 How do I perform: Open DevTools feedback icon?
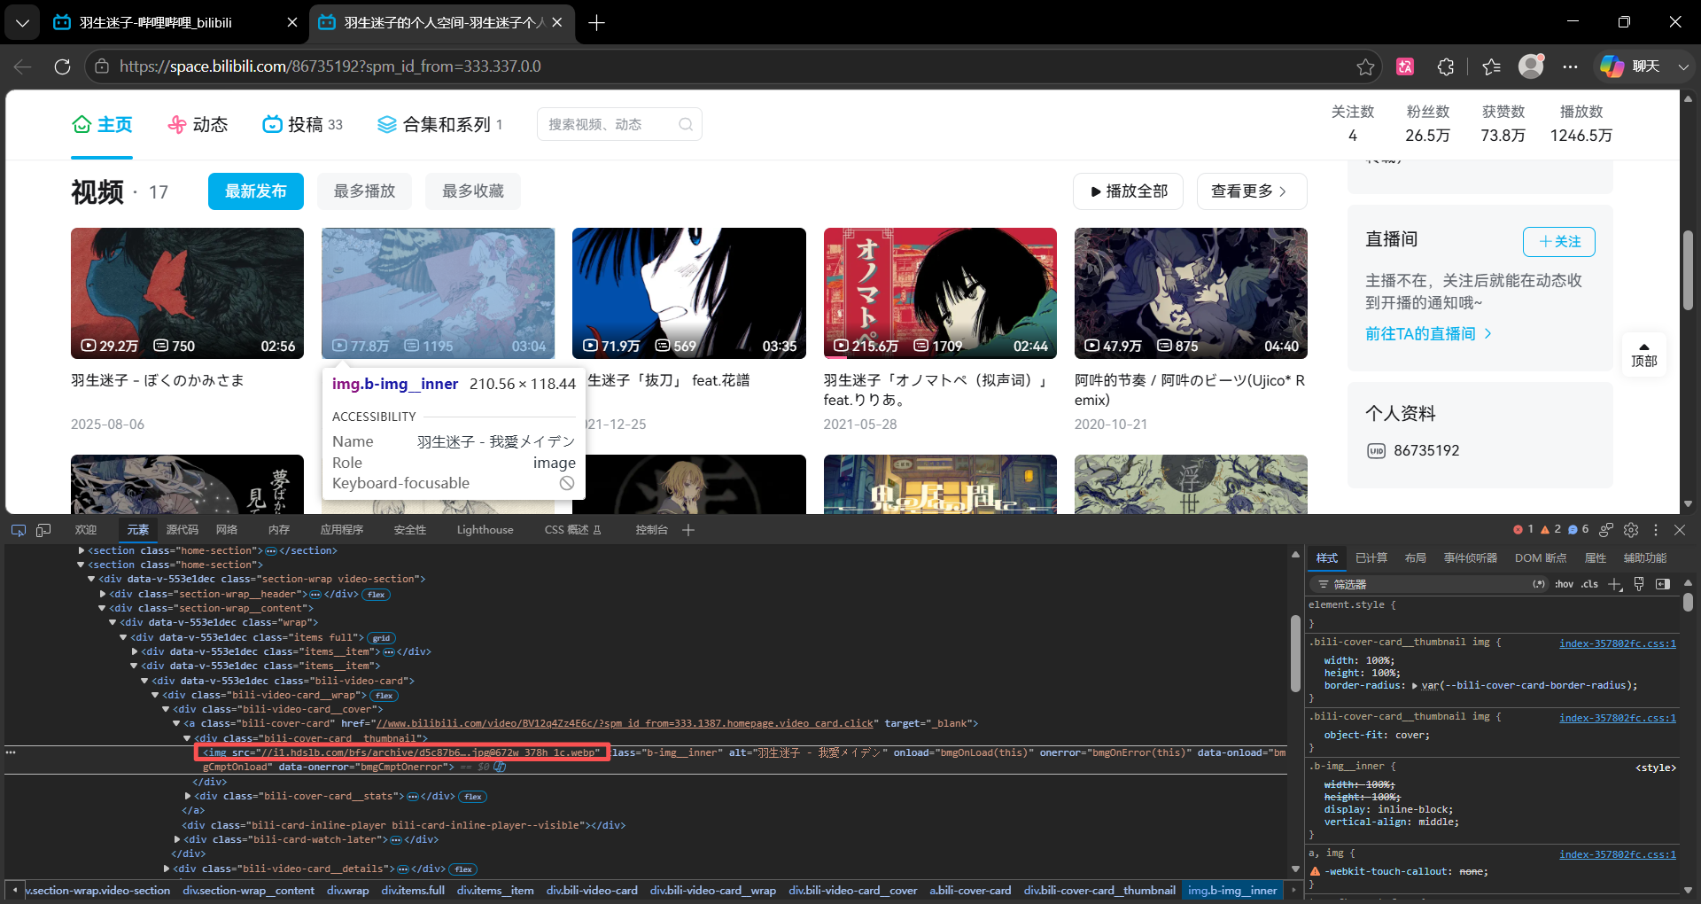[x=1606, y=530]
